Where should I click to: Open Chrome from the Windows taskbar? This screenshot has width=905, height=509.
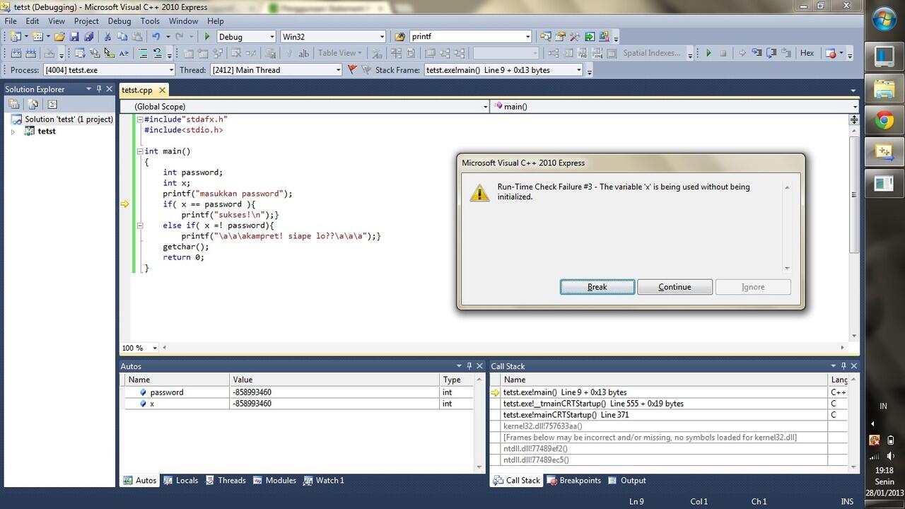[884, 121]
